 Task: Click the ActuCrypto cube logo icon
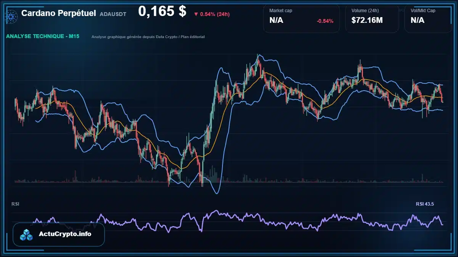(27, 235)
